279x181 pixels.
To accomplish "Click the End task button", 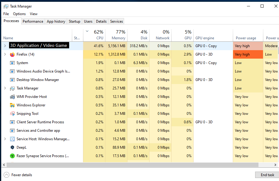I will (267, 175).
